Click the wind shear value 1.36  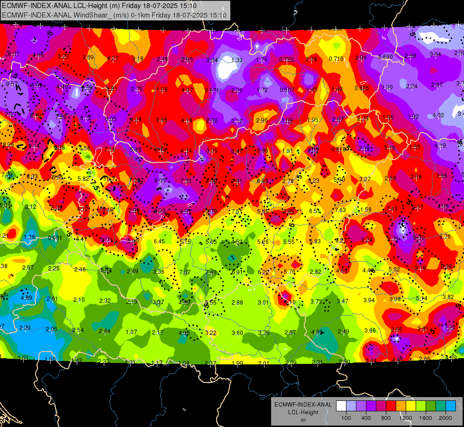tap(29, 237)
